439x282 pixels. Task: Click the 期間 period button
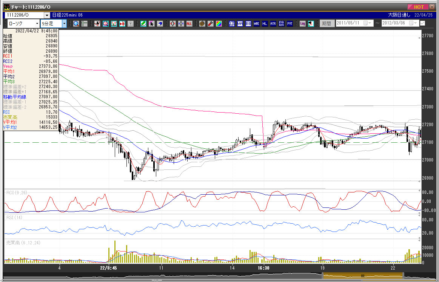pyautogui.click(x=327, y=24)
